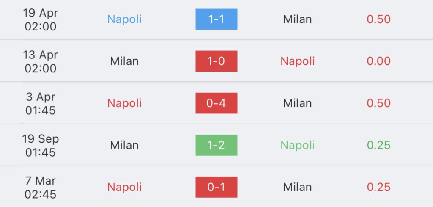Viewport: 433px width, 207px height.
Task: Click the red 0-1 score box
Action: 216,187
